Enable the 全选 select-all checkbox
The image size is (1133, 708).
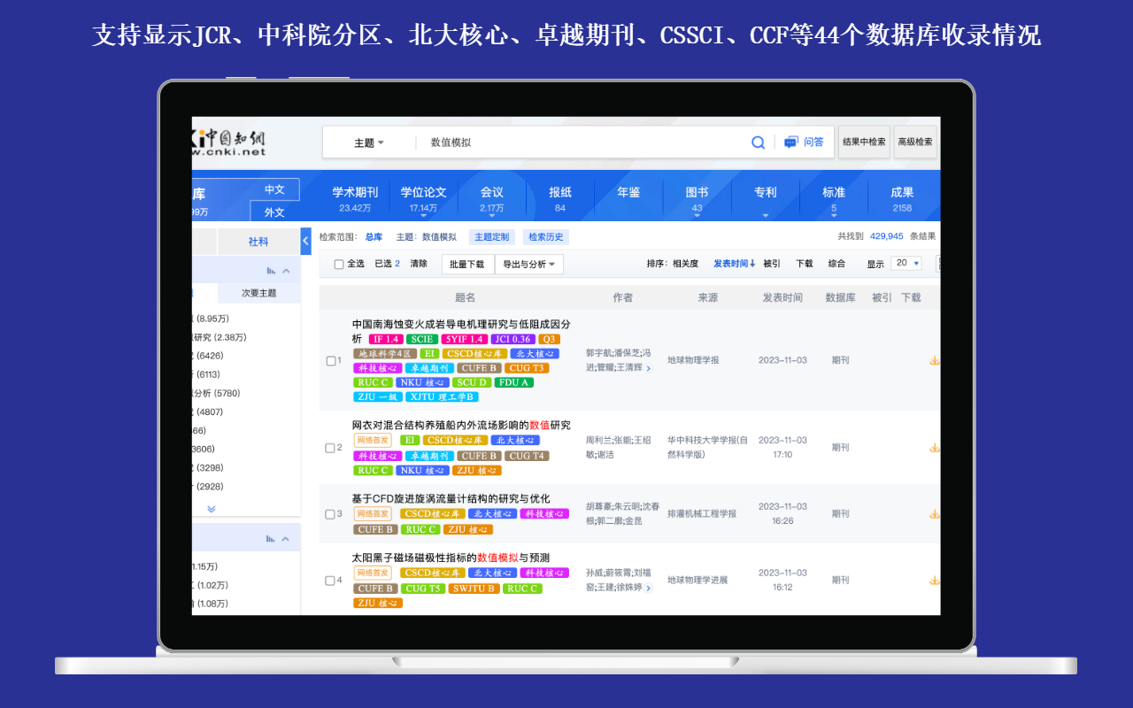tap(341, 263)
